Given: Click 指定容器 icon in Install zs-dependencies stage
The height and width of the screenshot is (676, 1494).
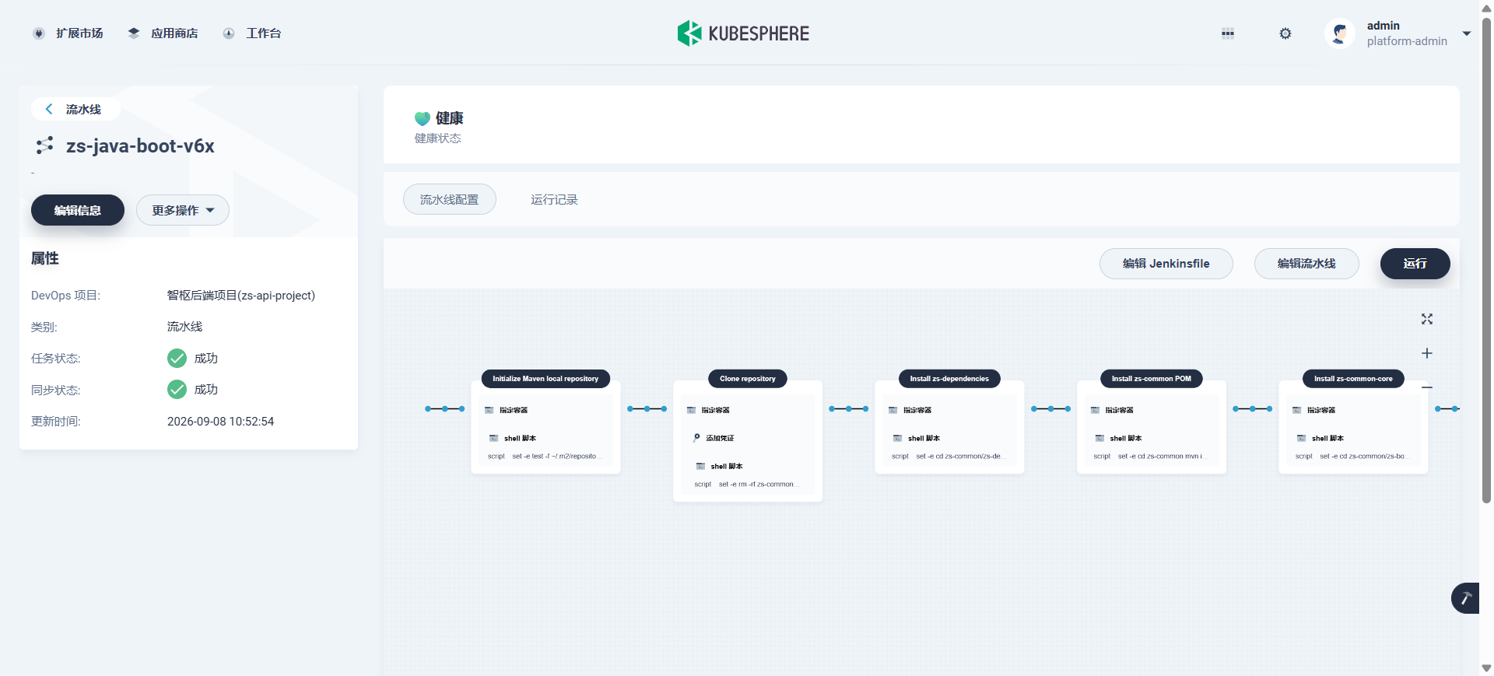Looking at the screenshot, I should [893, 410].
